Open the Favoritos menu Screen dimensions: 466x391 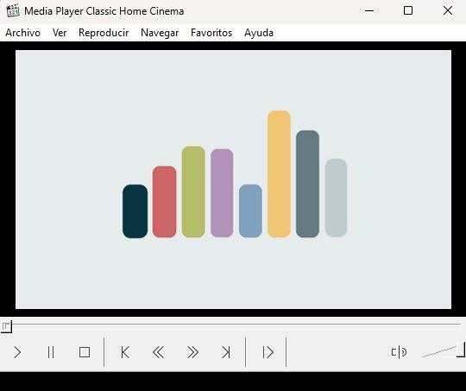pyautogui.click(x=211, y=33)
